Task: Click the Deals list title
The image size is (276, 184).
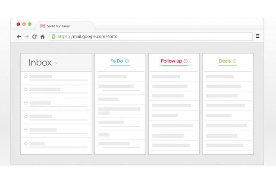Action: click(225, 61)
